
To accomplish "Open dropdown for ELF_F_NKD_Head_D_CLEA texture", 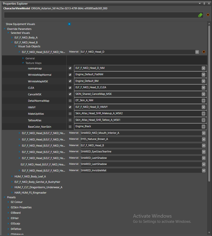I will click(x=203, y=88).
